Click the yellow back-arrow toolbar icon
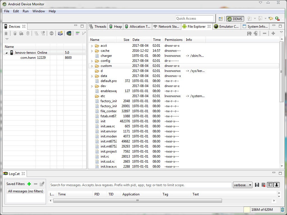 [271, 18]
